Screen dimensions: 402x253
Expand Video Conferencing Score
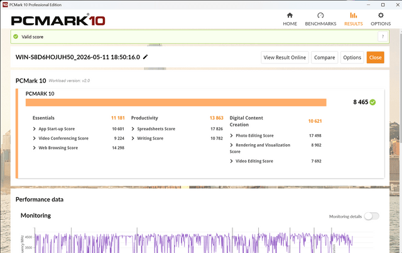pos(35,138)
